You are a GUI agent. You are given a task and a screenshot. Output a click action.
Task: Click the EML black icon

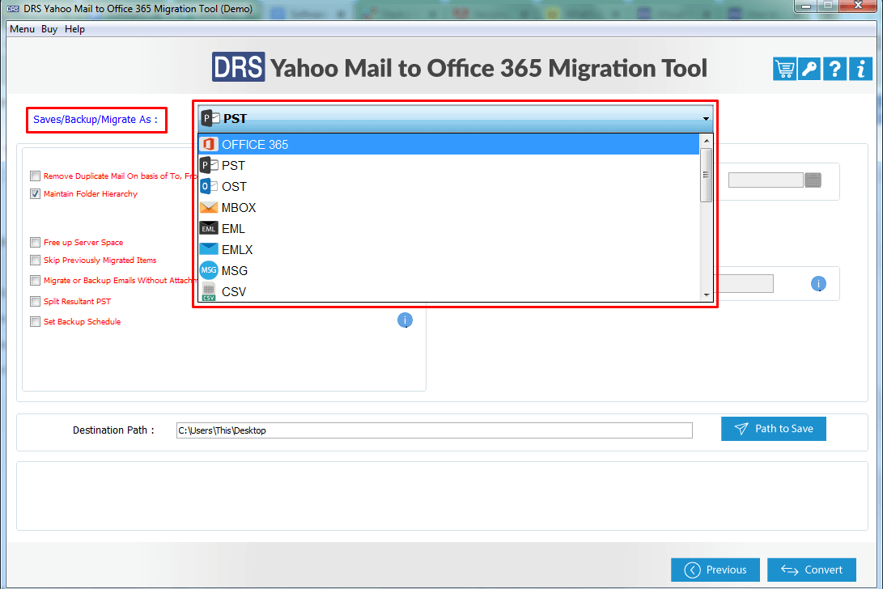point(209,229)
